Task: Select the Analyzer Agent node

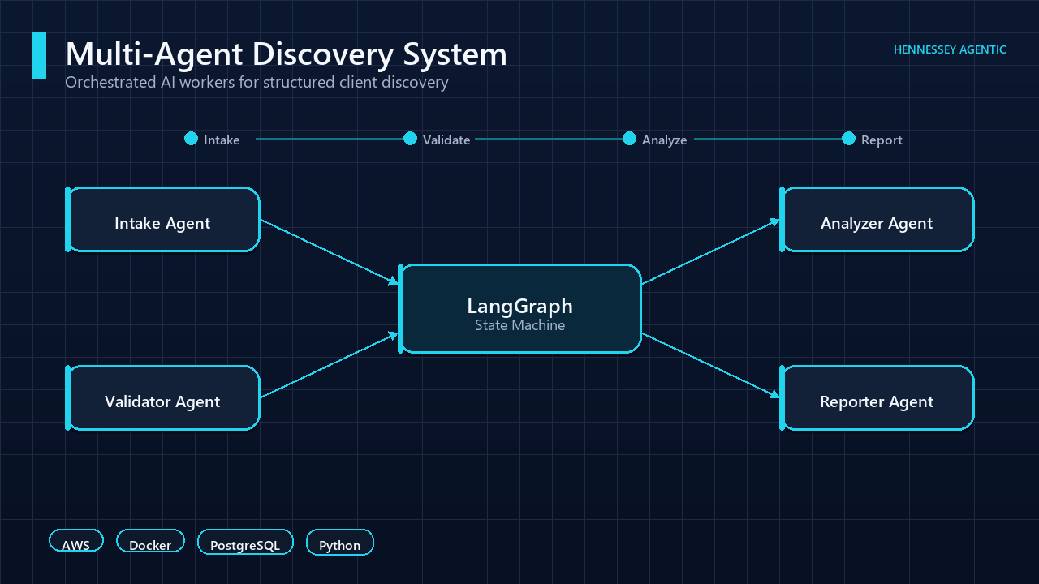Action: point(877,220)
